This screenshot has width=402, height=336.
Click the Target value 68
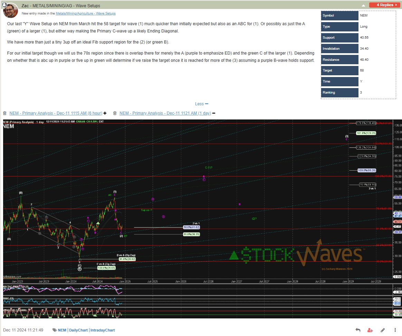tap(362, 70)
